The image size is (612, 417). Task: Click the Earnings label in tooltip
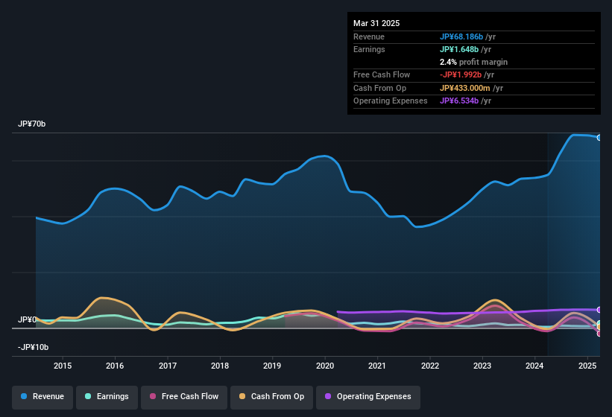[x=369, y=49]
